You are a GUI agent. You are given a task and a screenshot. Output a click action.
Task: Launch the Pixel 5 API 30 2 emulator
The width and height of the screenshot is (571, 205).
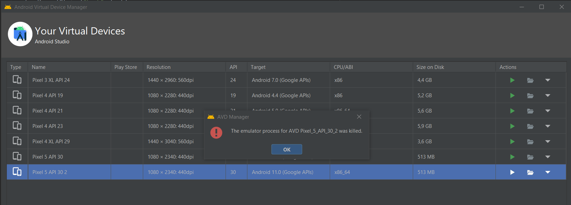[x=512, y=172]
